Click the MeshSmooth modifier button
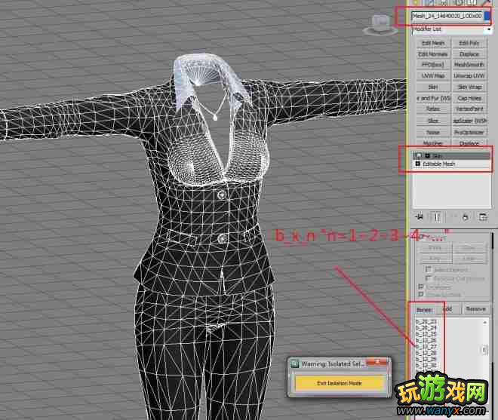 [x=469, y=66]
